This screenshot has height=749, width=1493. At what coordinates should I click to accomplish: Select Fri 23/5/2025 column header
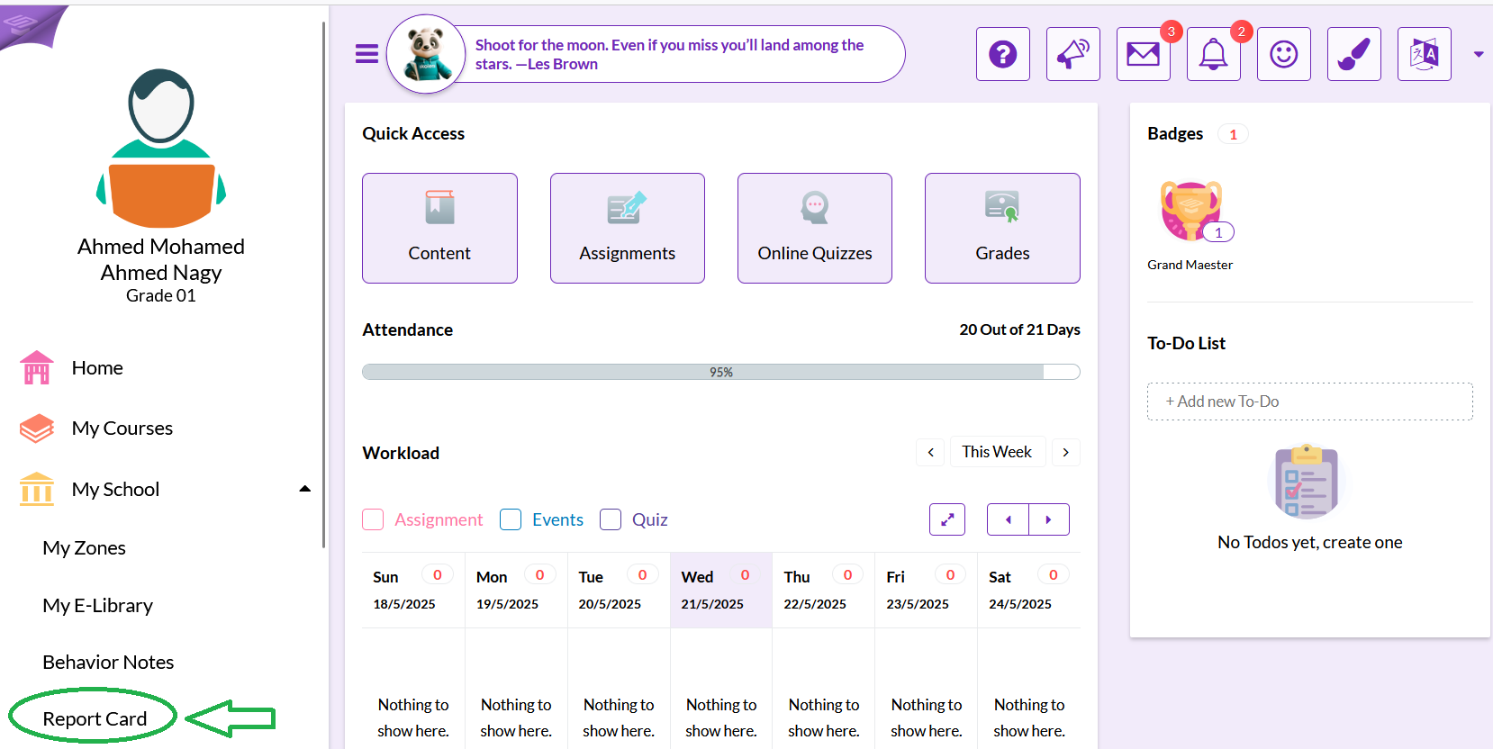pyautogui.click(x=927, y=590)
